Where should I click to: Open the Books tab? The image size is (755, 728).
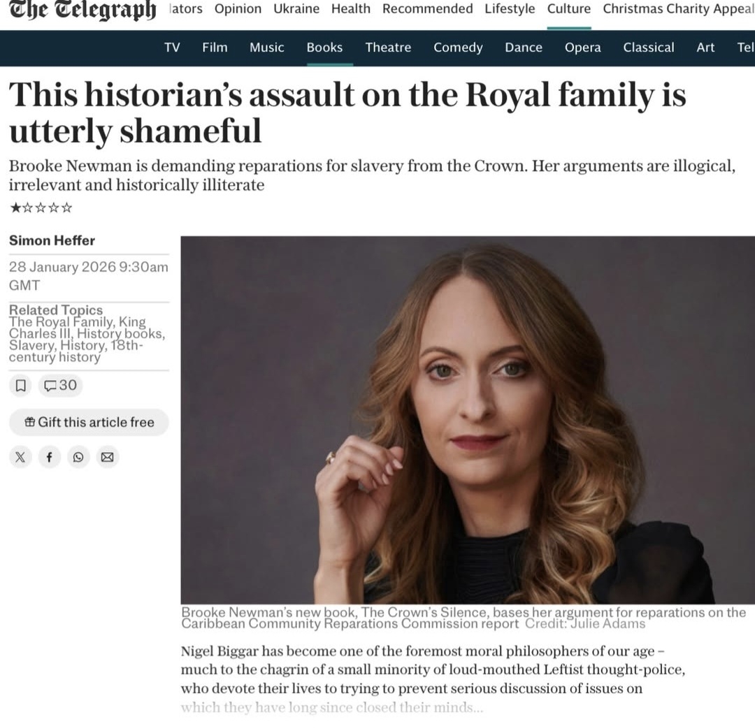coord(324,48)
